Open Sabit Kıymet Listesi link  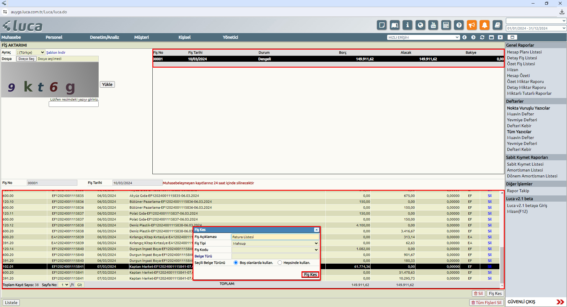coord(525,164)
